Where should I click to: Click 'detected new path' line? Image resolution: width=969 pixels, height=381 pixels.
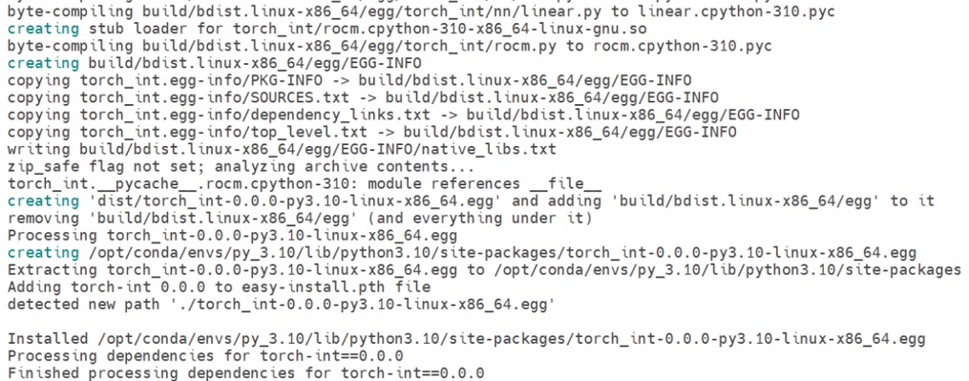coord(282,305)
